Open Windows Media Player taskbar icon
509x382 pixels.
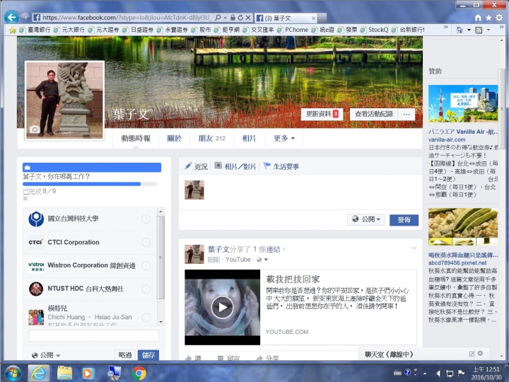(88, 374)
